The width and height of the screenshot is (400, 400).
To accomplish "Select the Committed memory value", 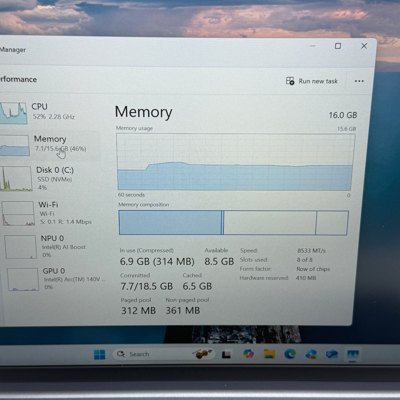I will point(147,286).
